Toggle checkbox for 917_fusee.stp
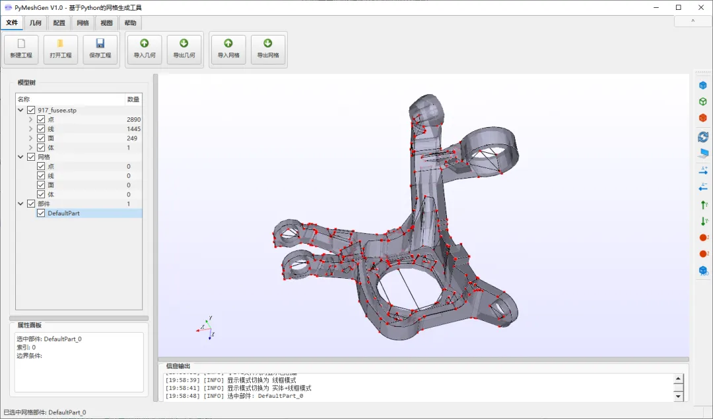Viewport: 713px width, 419px height. click(31, 110)
